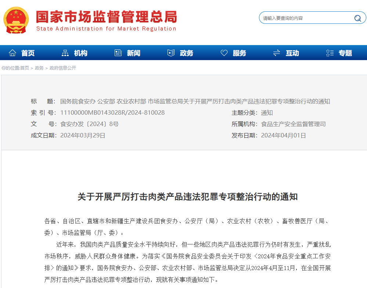Image resolution: width=367 pixels, height=288 pixels.
Task: Click the list icon beside 专题
Action: pyautogui.click(x=330, y=53)
